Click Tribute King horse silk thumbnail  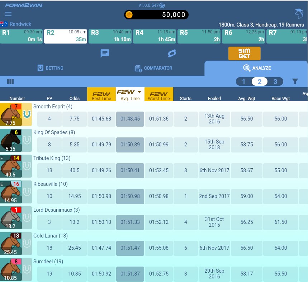(11, 166)
